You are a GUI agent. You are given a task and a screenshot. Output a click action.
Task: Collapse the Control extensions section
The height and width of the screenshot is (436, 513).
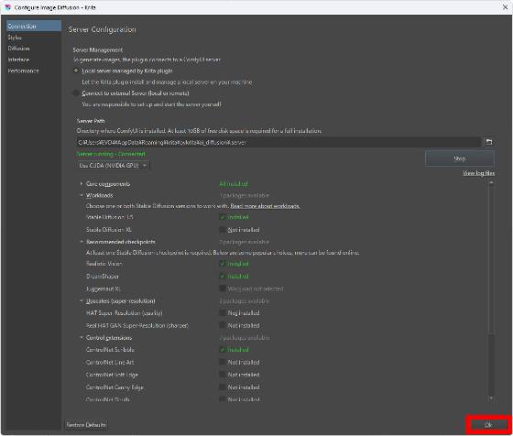click(82, 338)
